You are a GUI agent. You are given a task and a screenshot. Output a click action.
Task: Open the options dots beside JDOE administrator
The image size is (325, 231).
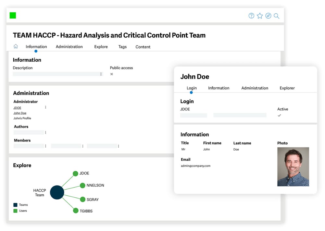coord(45,107)
